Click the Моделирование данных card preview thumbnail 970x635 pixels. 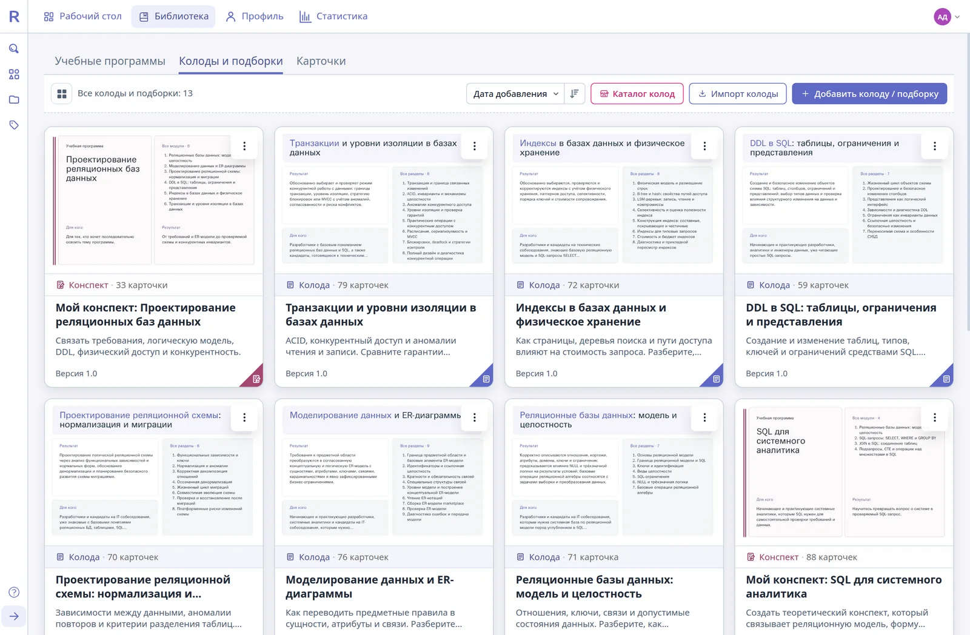pos(384,472)
